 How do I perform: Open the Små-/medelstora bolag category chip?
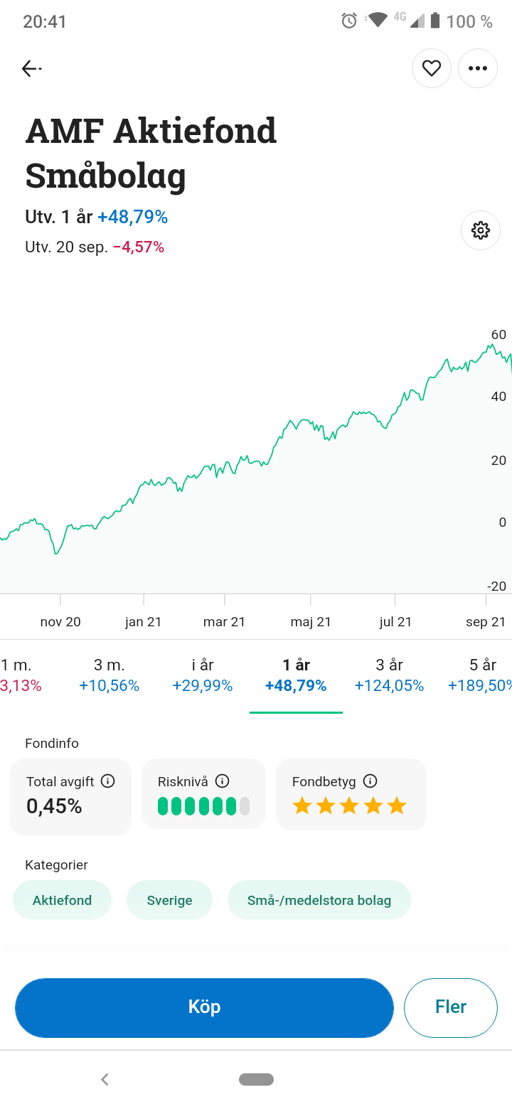[x=319, y=900]
